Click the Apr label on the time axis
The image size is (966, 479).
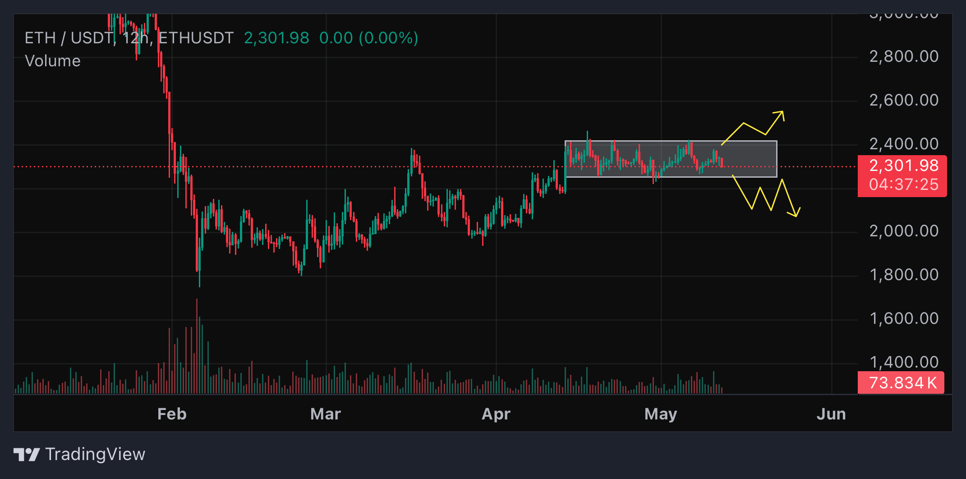click(x=496, y=414)
